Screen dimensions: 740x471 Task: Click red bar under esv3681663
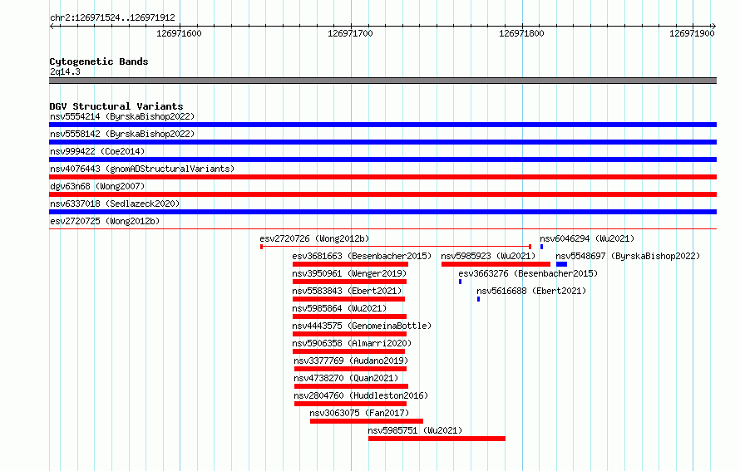[350, 264]
